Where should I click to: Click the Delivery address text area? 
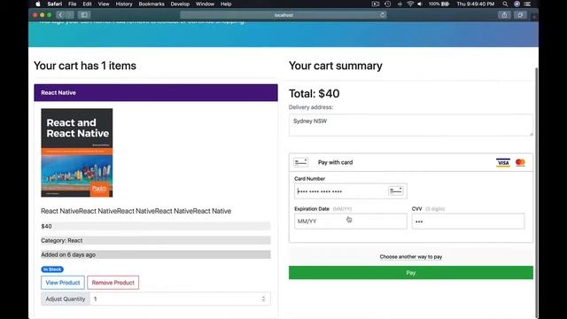tap(410, 125)
